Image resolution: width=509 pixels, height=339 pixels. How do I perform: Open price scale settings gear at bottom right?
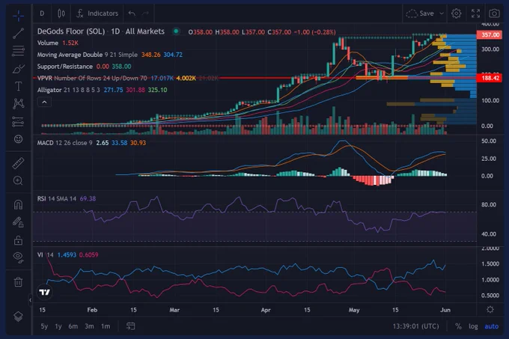pos(490,310)
